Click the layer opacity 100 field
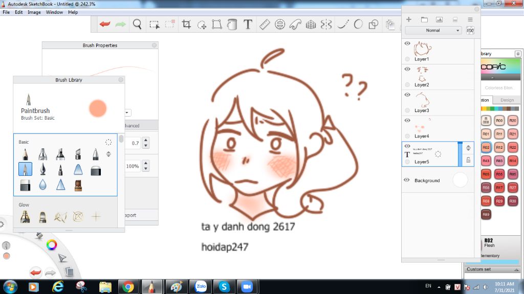The height and width of the screenshot is (294, 524). pyautogui.click(x=470, y=30)
